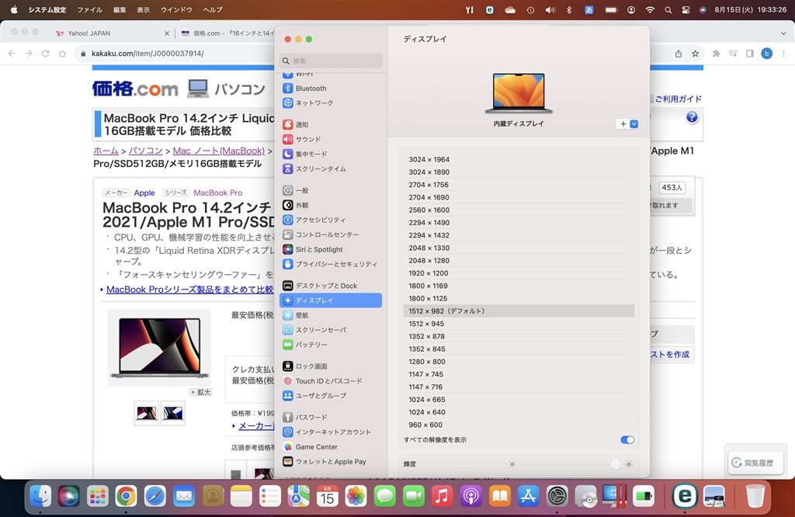Open Safari from the Dock
Screen dimensions: 795x517
pyautogui.click(x=154, y=496)
